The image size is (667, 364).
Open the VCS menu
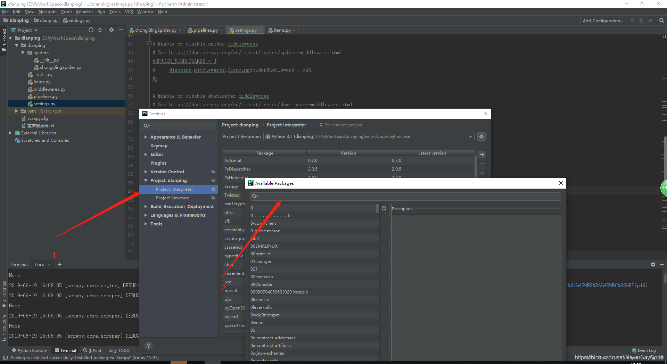click(129, 12)
